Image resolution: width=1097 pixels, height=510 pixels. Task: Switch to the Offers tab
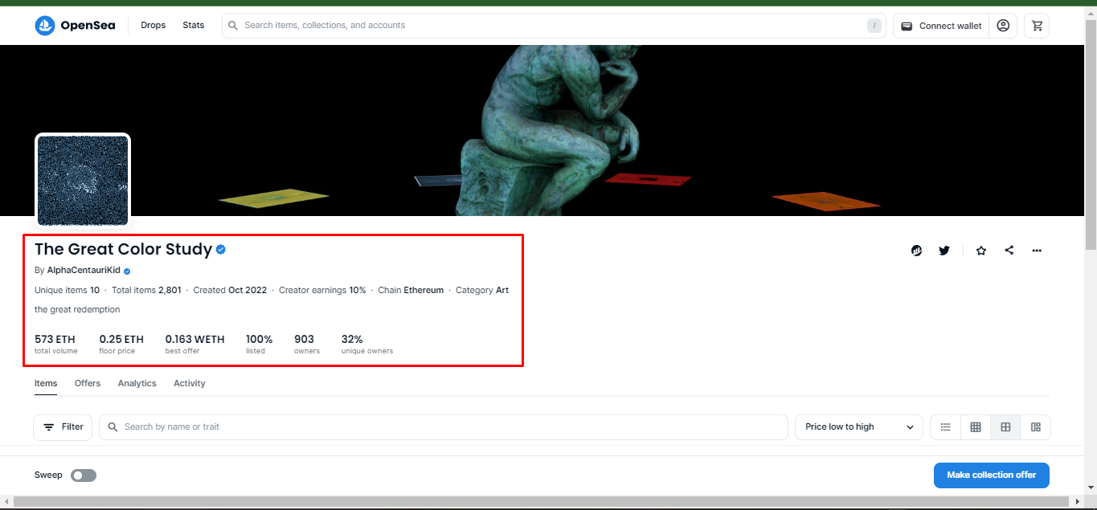pyautogui.click(x=88, y=384)
